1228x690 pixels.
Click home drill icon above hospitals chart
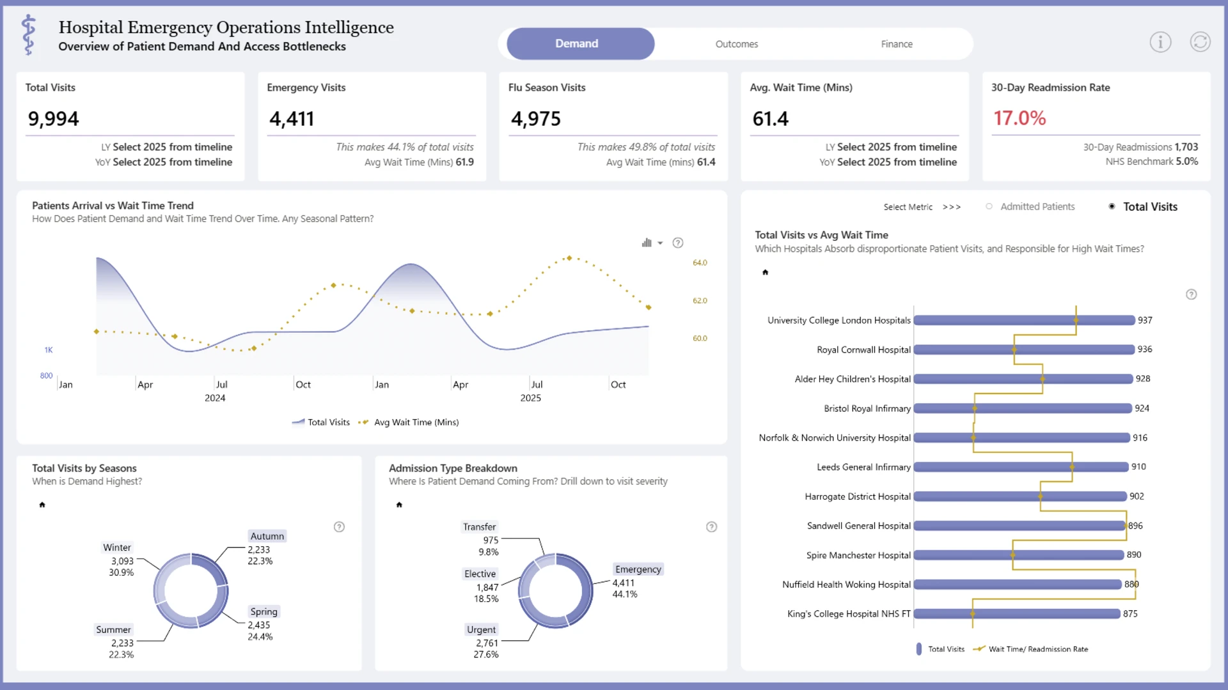click(x=765, y=272)
